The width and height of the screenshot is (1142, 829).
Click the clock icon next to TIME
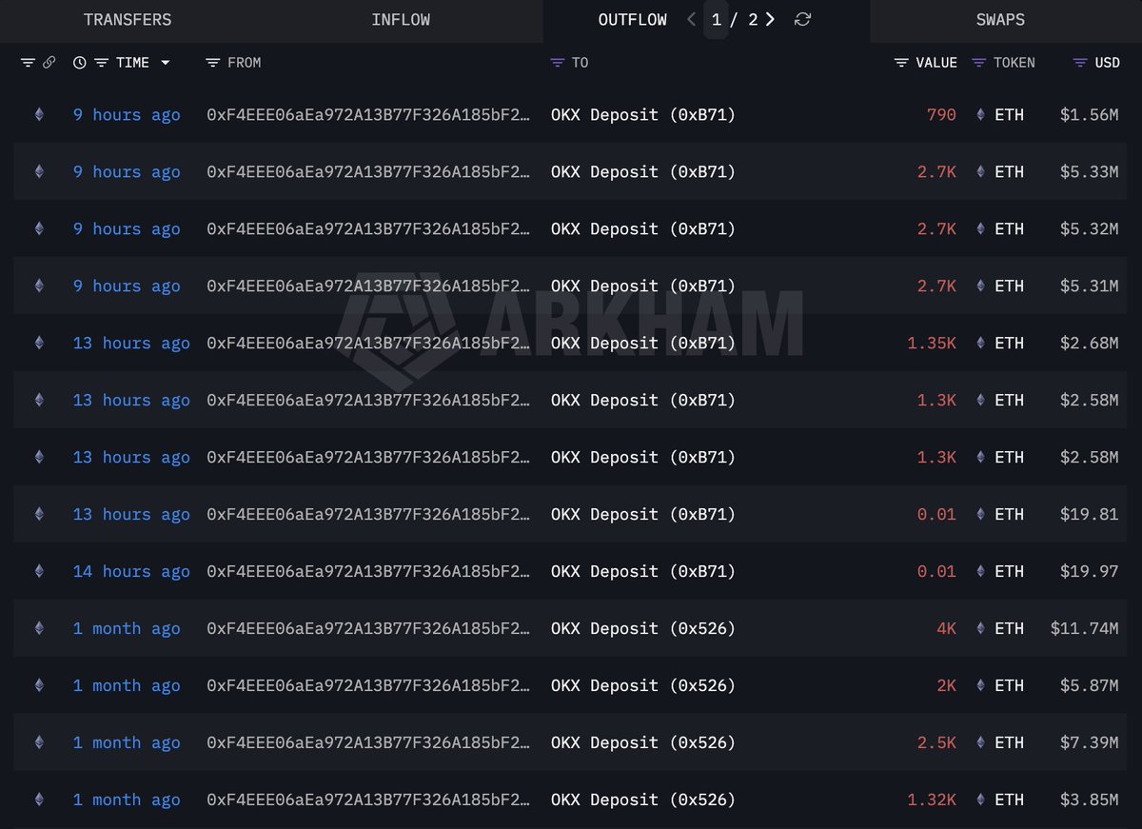click(x=80, y=63)
